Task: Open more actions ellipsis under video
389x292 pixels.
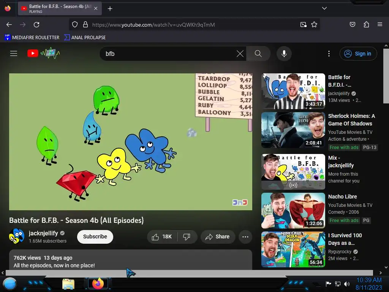Action: pos(245,236)
